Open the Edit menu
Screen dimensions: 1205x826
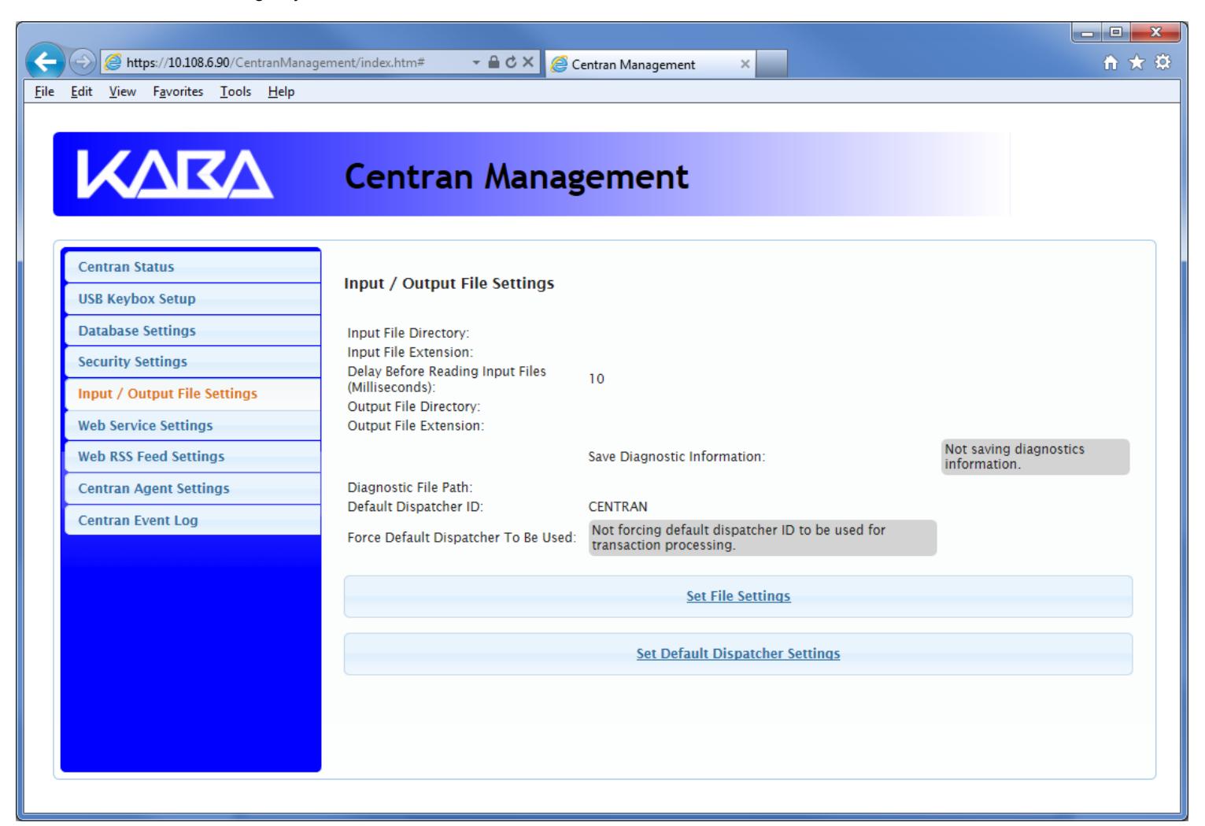pyautogui.click(x=81, y=91)
